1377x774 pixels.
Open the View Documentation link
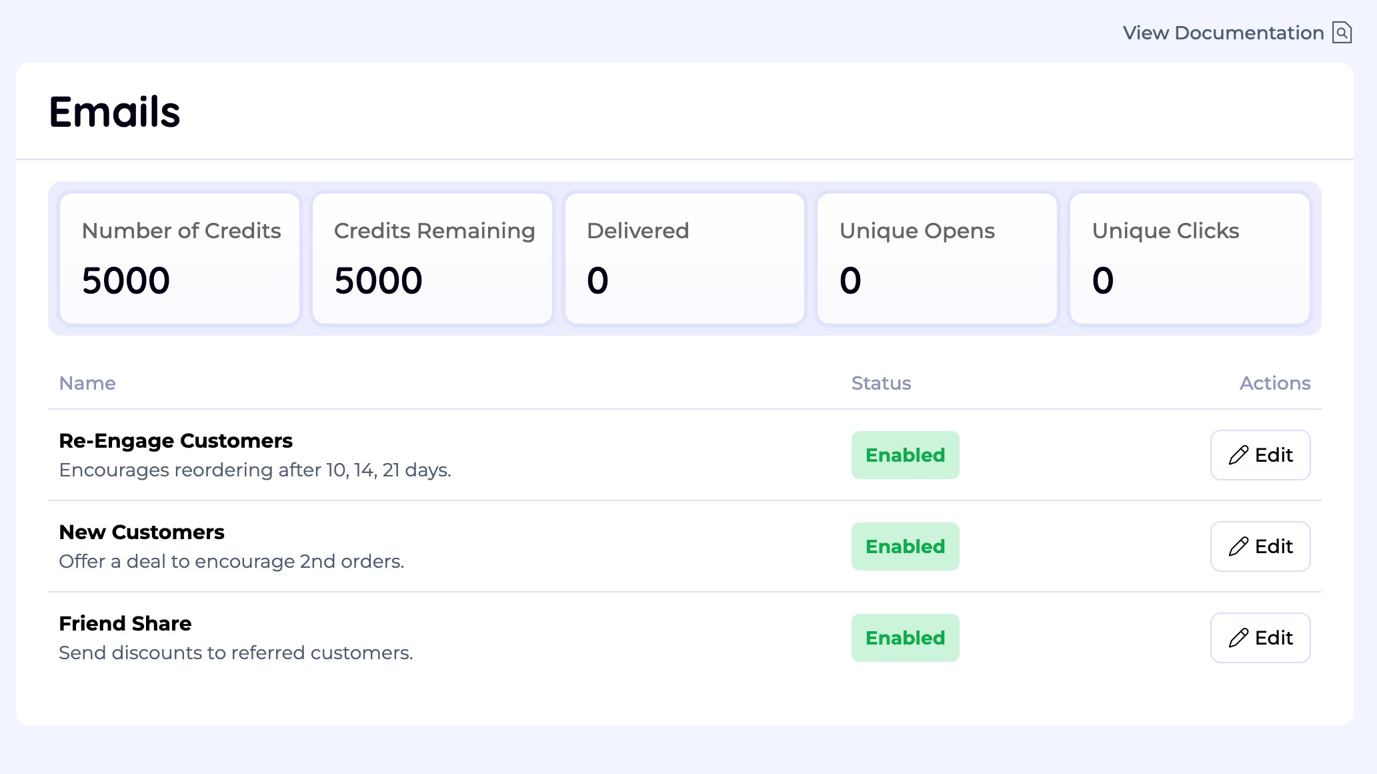point(1223,33)
